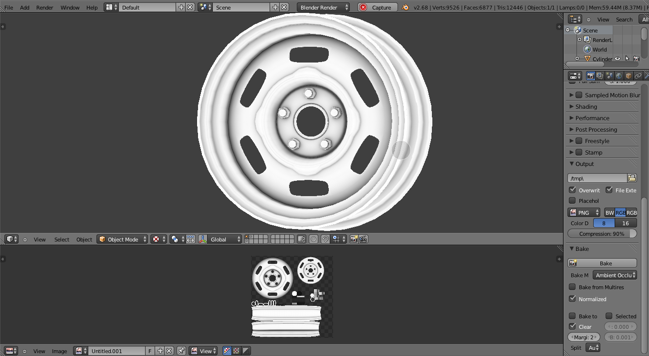
Task: Select the BW color mode button
Action: pyautogui.click(x=609, y=212)
